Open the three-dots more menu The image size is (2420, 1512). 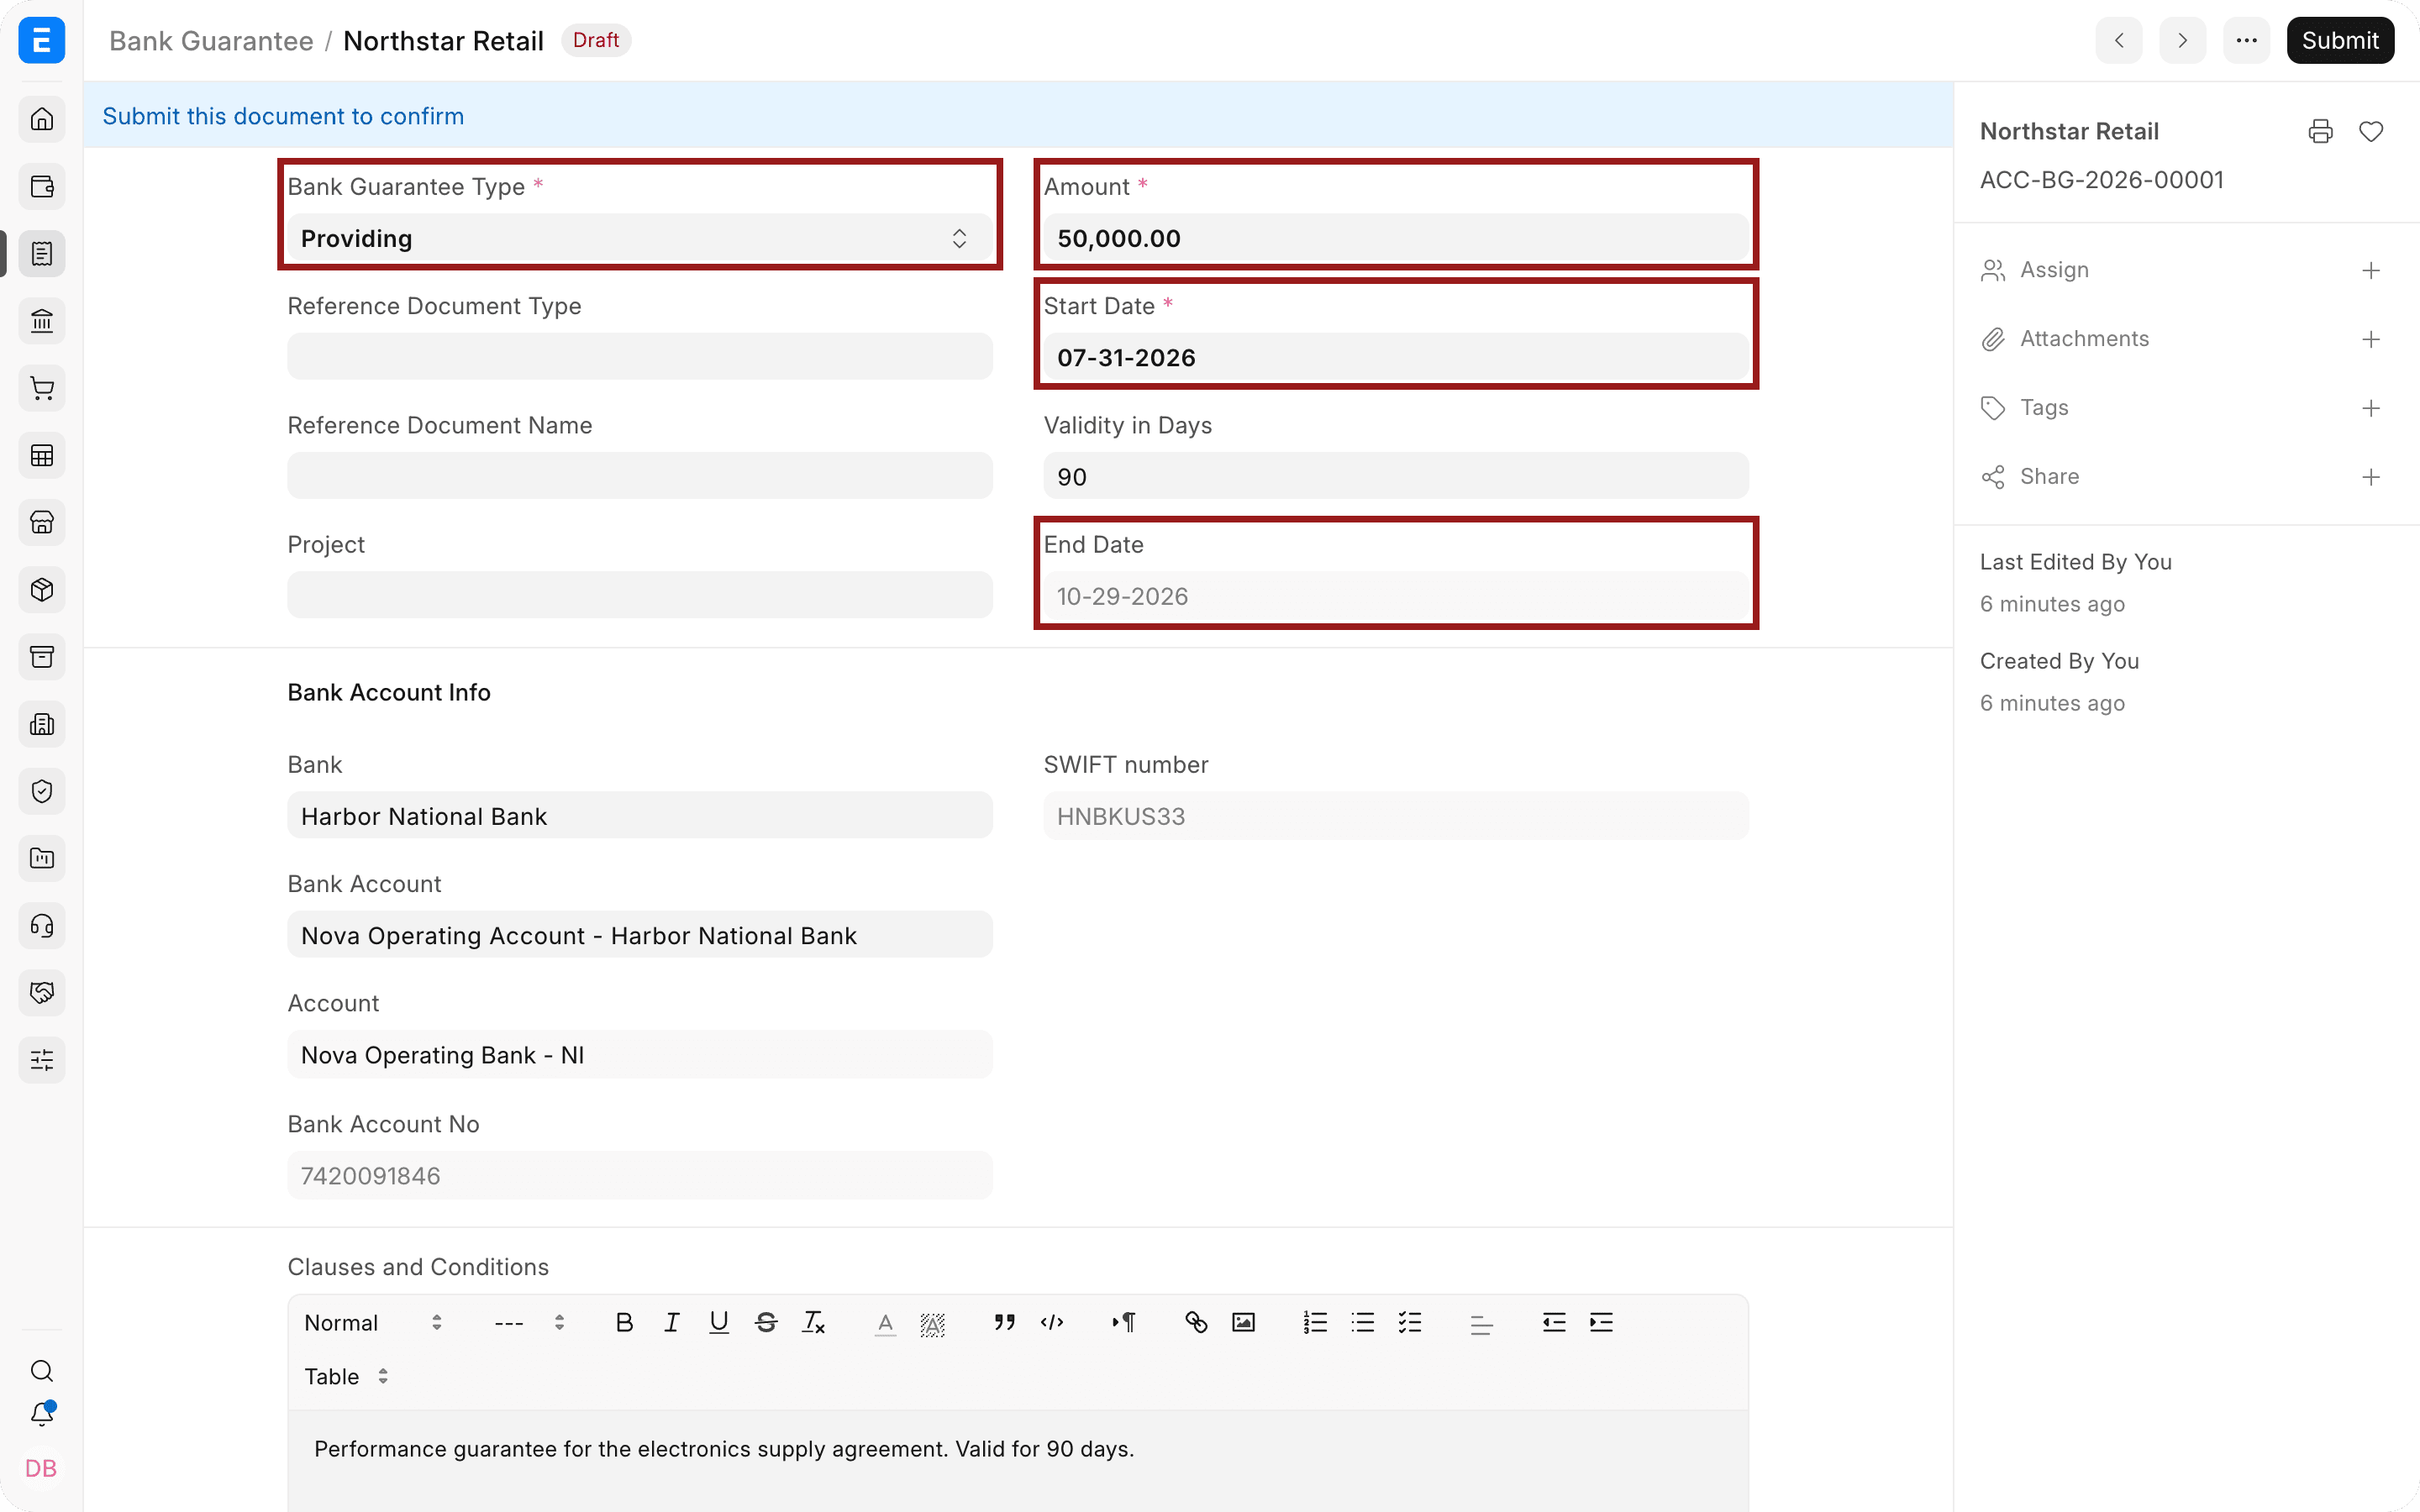[2246, 40]
